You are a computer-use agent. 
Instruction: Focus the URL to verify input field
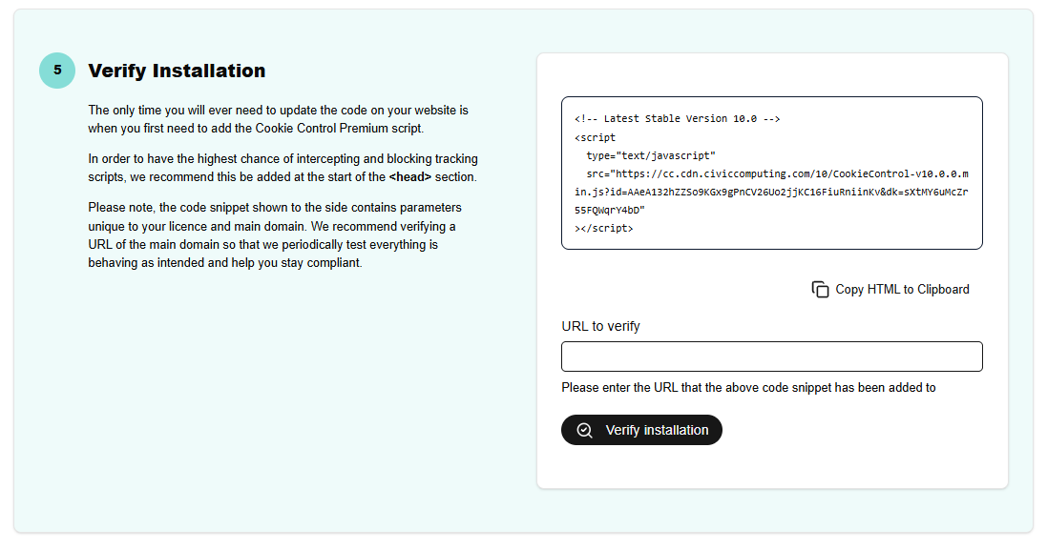point(772,356)
